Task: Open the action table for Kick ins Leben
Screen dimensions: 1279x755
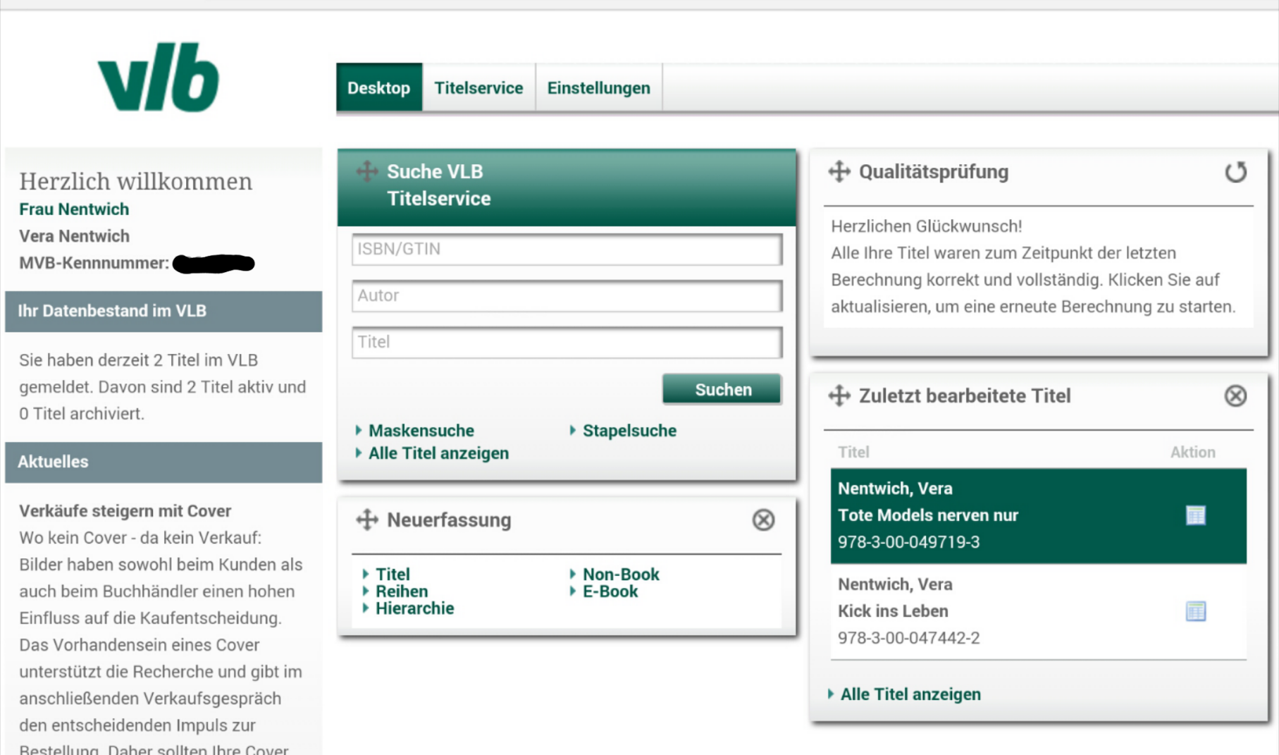Action: pos(1197,610)
